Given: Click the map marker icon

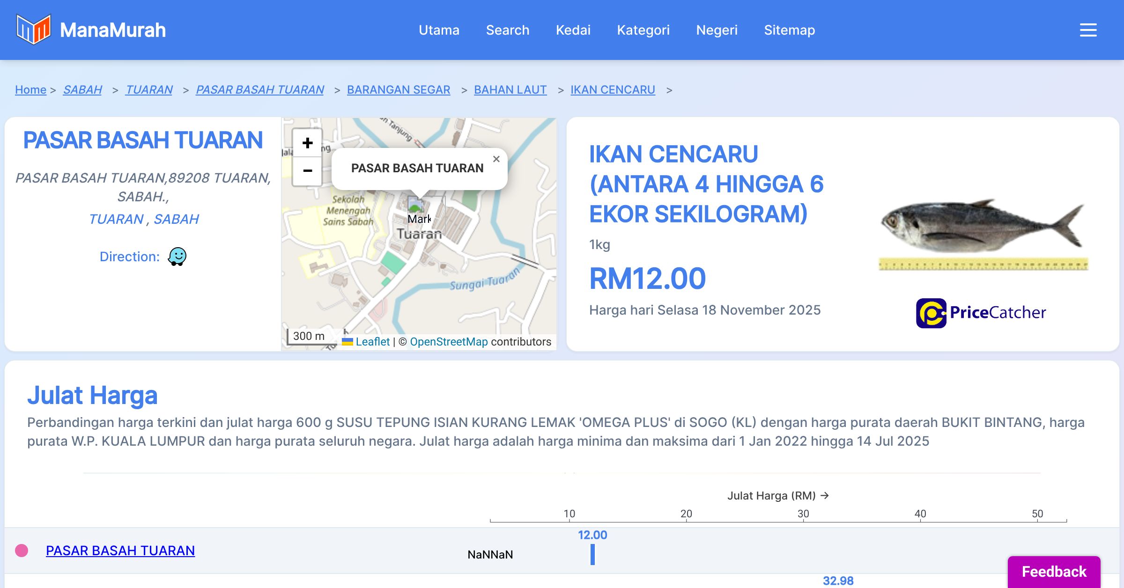Looking at the screenshot, I should pos(416,205).
